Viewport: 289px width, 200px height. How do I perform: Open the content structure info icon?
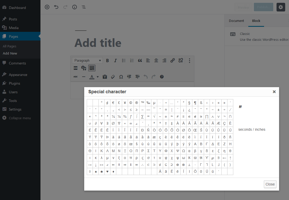point(75,7)
